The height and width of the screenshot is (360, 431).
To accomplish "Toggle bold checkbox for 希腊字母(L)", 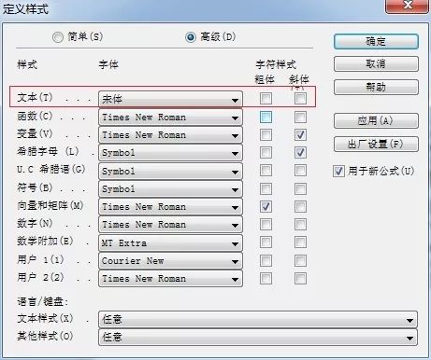I will click(266, 153).
